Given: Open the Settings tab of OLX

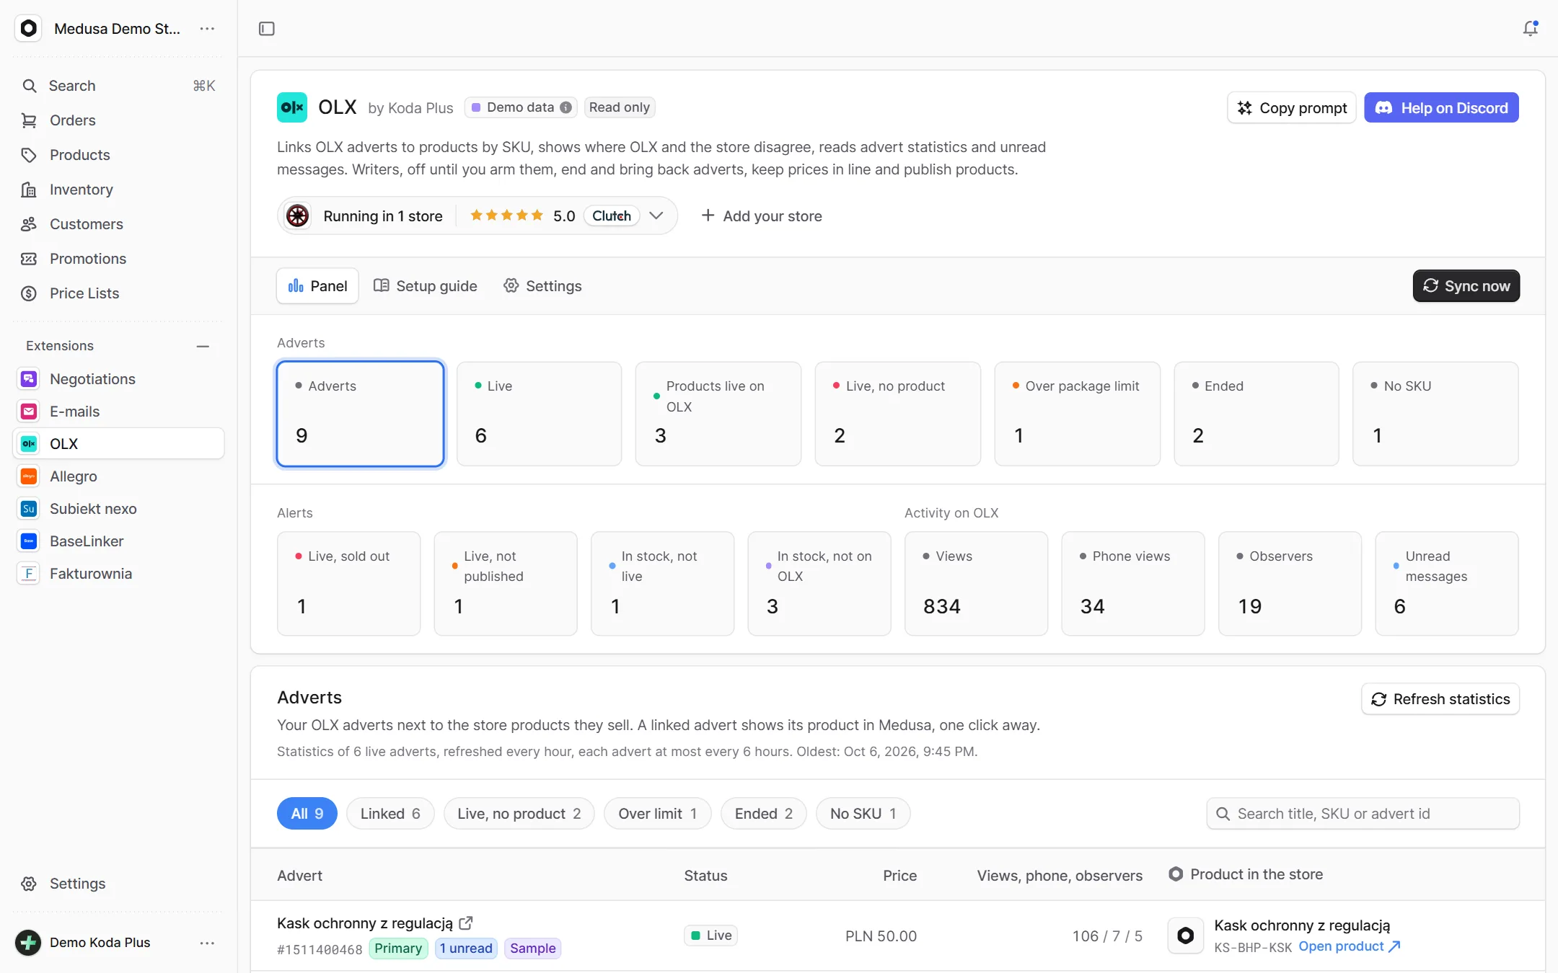Looking at the screenshot, I should point(542,286).
